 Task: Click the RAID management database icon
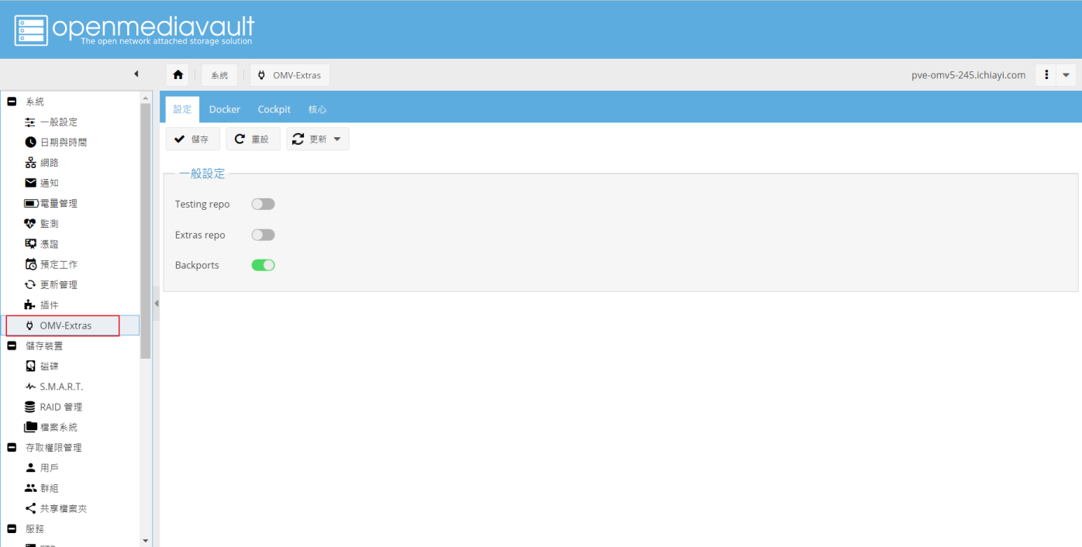click(30, 407)
